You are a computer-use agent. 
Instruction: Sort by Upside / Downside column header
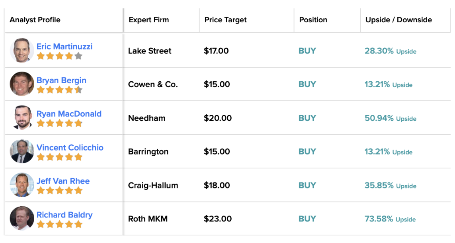point(398,20)
